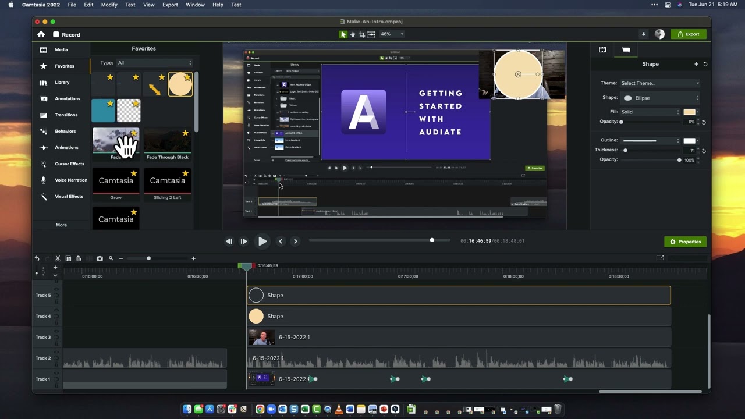
Task: Click the previous frame playback button
Action: pyautogui.click(x=229, y=242)
